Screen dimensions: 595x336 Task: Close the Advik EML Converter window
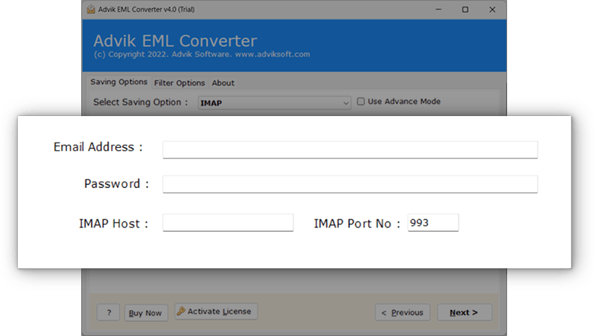click(x=492, y=10)
